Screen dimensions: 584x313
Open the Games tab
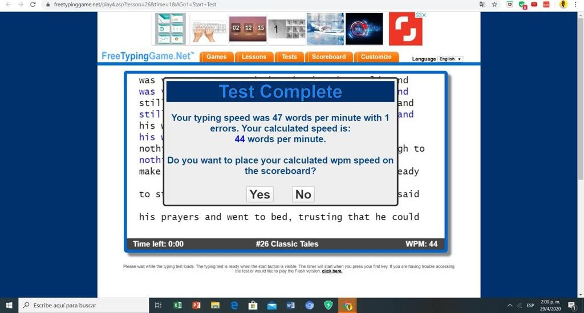[216, 57]
